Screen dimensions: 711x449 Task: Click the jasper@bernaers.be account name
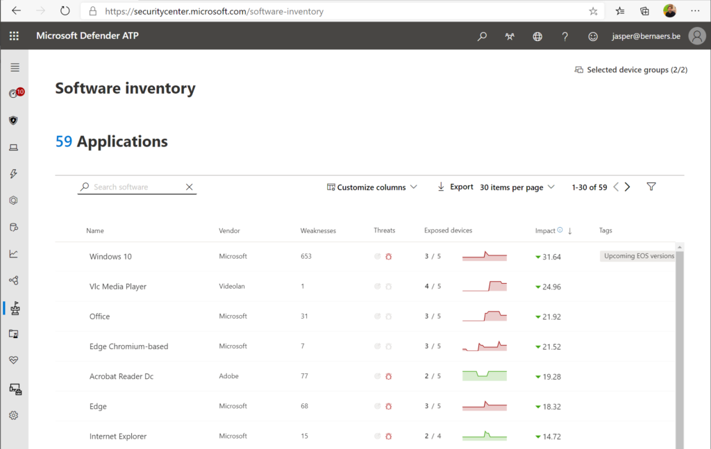(x=646, y=36)
